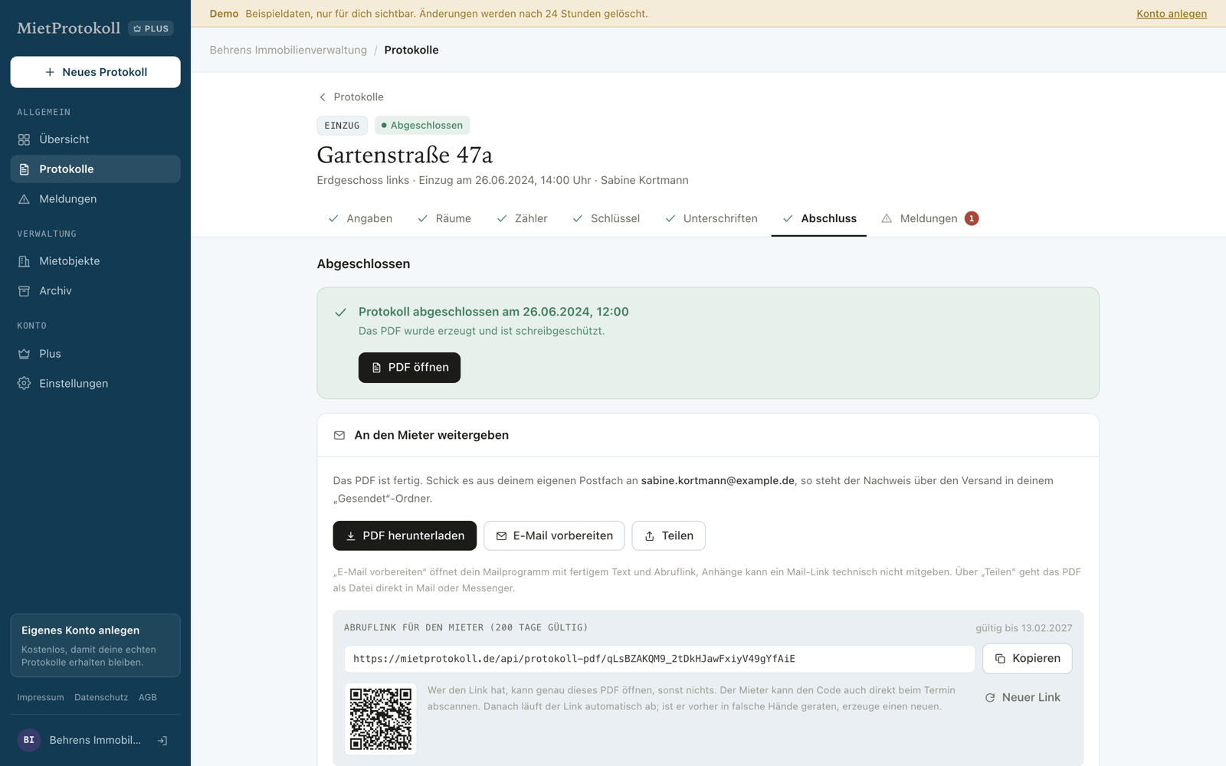The image size is (1226, 766).
Task: Open the Datenschutz link
Action: (x=101, y=697)
